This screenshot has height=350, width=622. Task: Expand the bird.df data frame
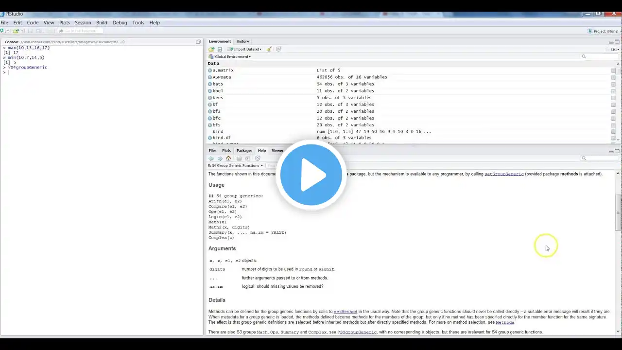[210, 138]
